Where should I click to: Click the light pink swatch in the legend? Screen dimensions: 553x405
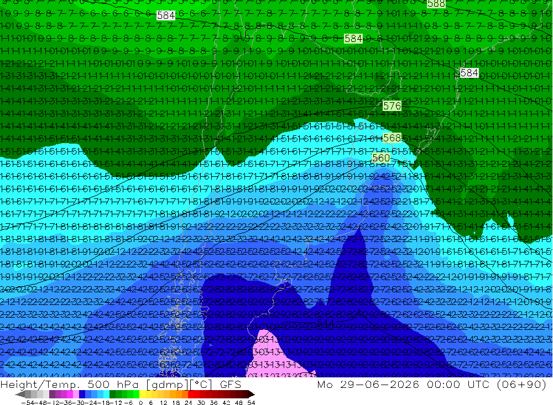point(76,395)
